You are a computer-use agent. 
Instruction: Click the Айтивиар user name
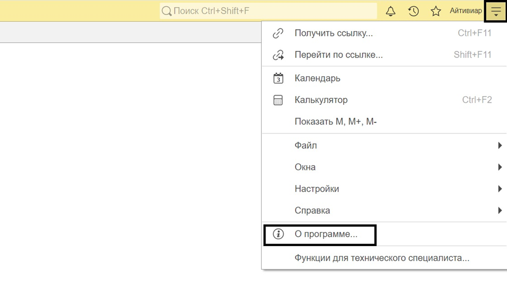point(465,11)
